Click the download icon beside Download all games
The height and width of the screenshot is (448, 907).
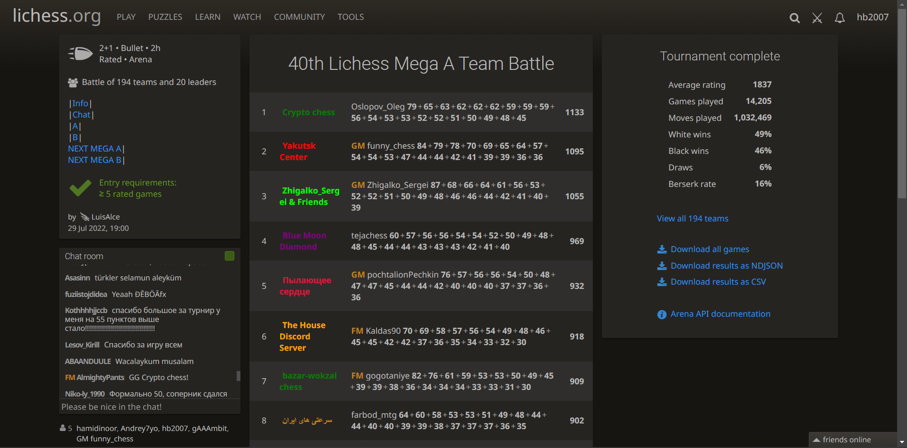pos(662,249)
